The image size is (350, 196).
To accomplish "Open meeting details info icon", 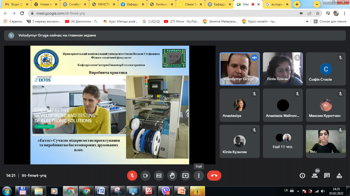I will (302, 176).
